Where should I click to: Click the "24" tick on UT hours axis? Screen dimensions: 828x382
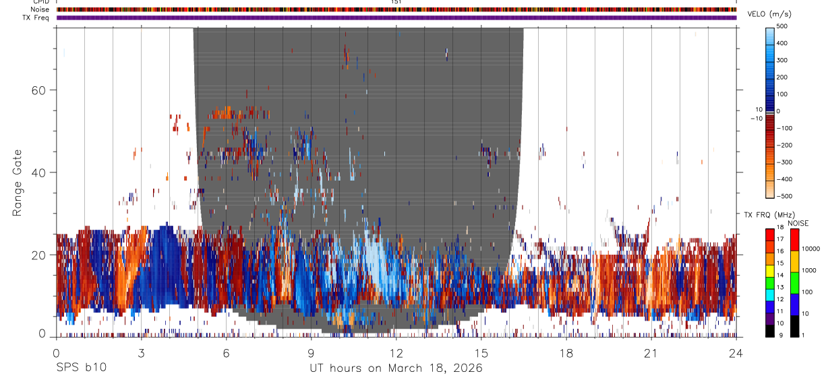(736, 353)
